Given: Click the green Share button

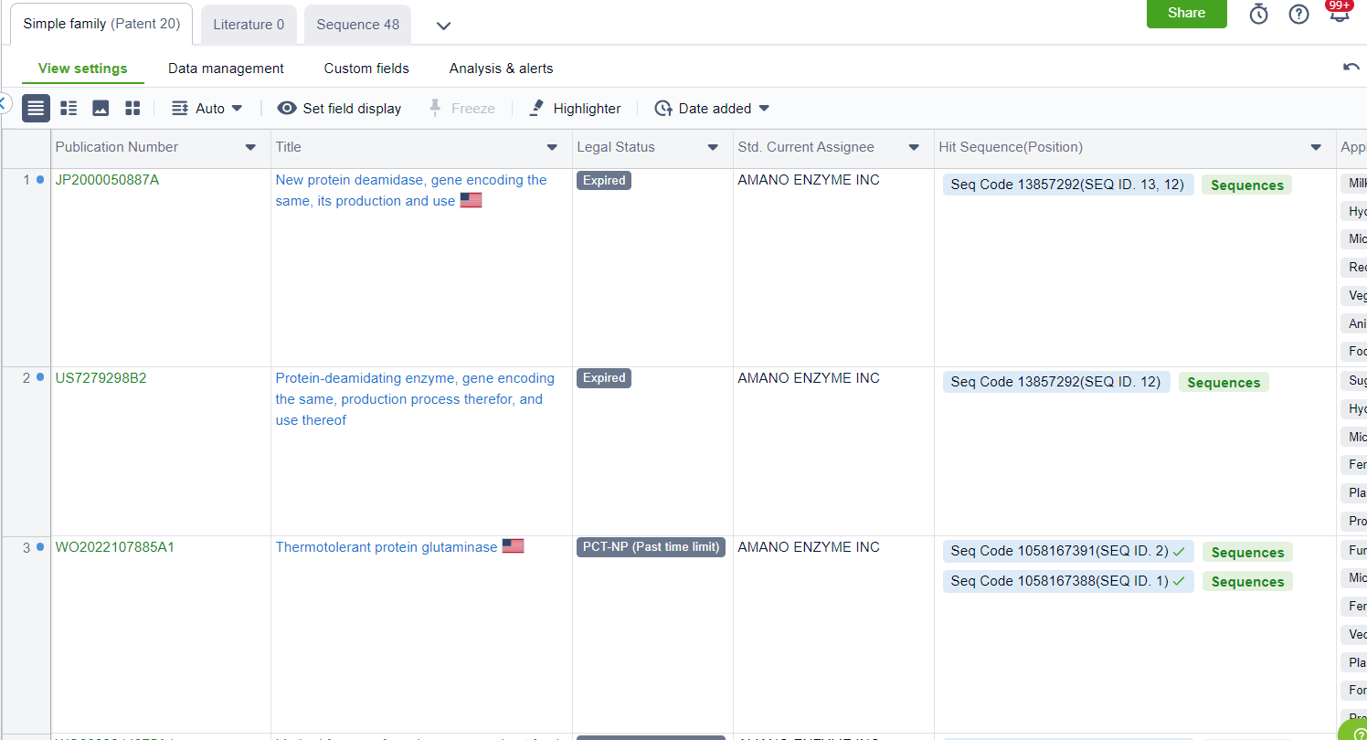Looking at the screenshot, I should click(x=1186, y=14).
